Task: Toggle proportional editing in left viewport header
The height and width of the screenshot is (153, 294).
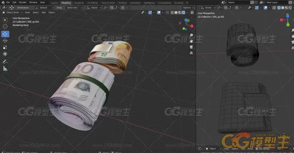Action: [x=123, y=8]
